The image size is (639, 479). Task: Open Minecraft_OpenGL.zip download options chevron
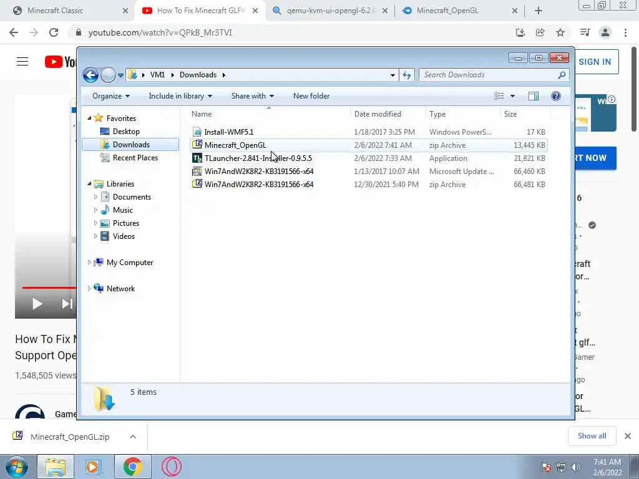tap(133, 437)
